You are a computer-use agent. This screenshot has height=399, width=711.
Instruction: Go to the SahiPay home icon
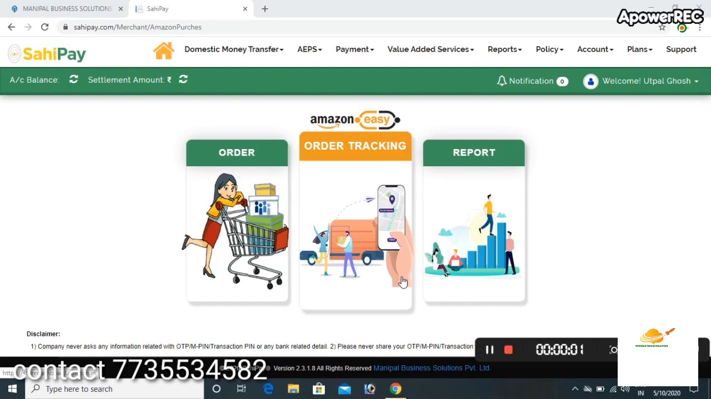coord(164,50)
